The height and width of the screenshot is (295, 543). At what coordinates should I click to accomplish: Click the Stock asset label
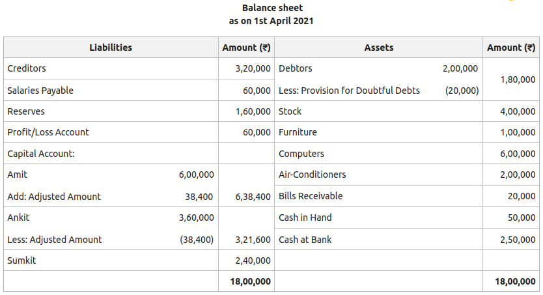(x=290, y=111)
